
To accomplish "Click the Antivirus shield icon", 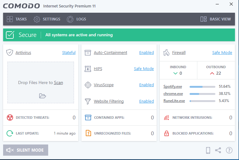I will [x=10, y=52].
